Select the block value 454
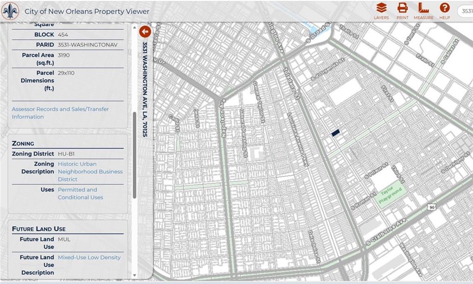This screenshot has height=284, width=473. pyautogui.click(x=63, y=34)
